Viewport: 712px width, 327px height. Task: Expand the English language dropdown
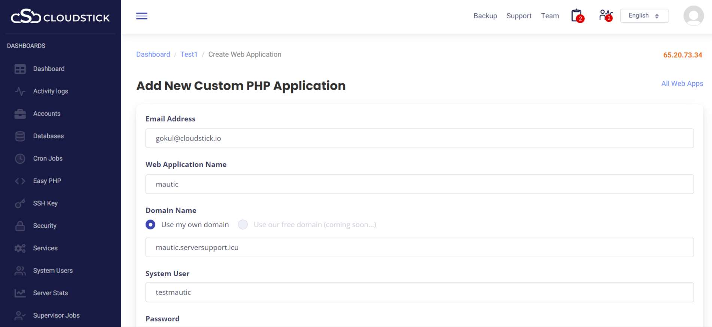644,16
